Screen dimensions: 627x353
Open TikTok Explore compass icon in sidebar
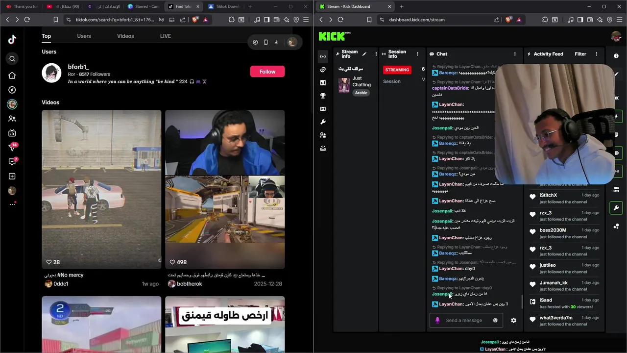click(12, 90)
